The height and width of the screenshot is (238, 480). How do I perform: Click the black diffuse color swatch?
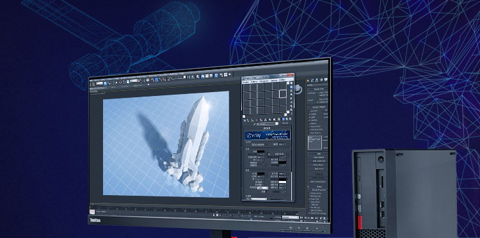click(x=261, y=152)
